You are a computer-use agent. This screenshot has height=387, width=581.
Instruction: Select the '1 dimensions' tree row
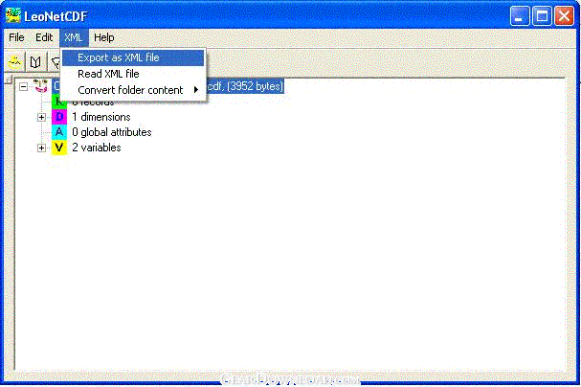click(x=101, y=117)
